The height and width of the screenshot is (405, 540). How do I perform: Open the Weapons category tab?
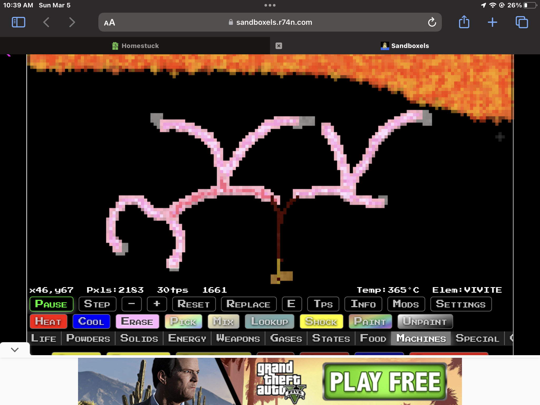tap(238, 338)
